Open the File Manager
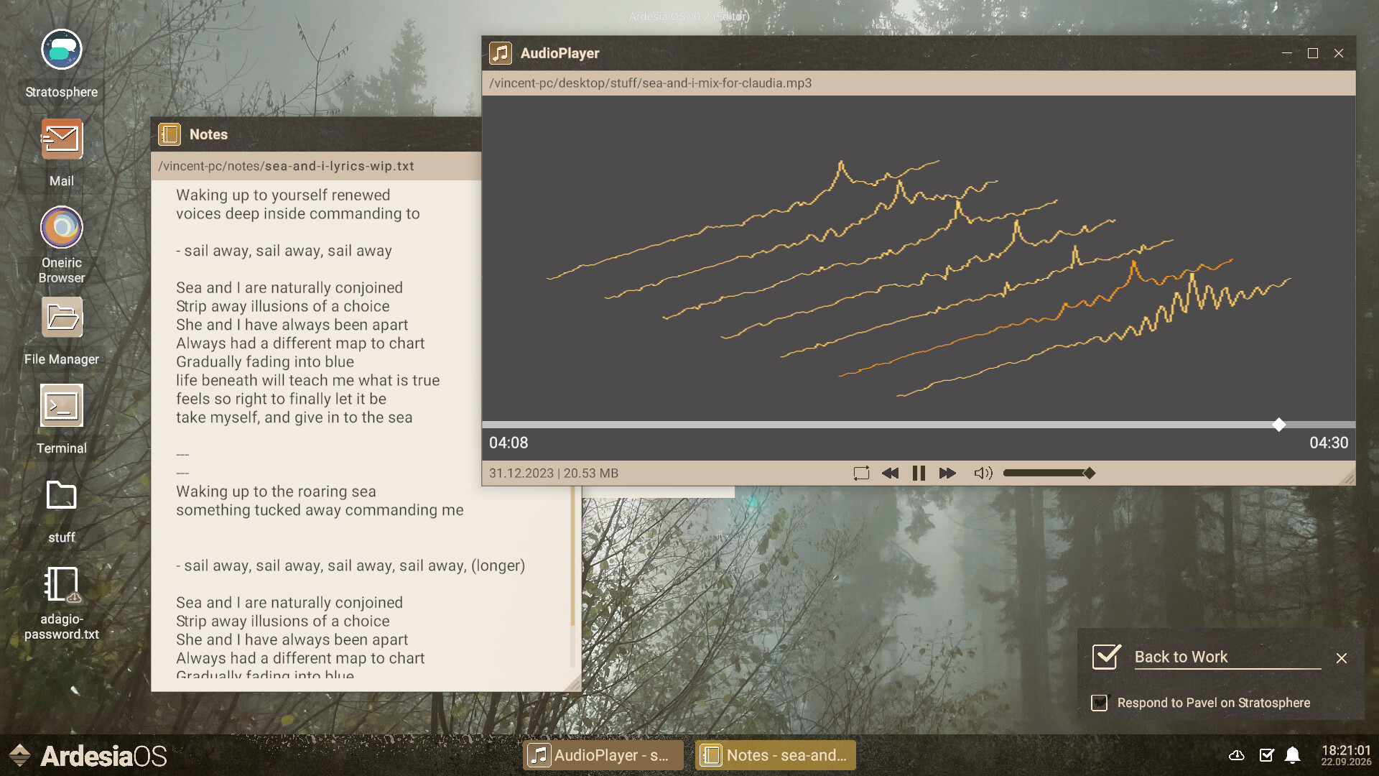 tap(61, 317)
